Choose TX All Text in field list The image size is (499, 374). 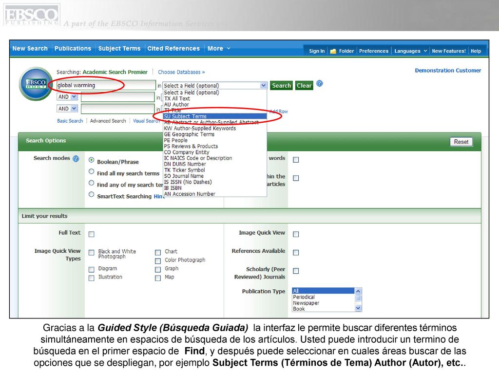[215, 98]
